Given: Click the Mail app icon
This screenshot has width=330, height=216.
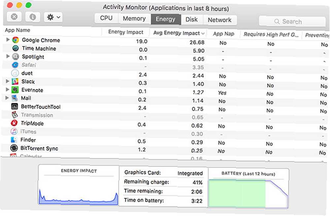Looking at the screenshot, I should pos(15,98).
